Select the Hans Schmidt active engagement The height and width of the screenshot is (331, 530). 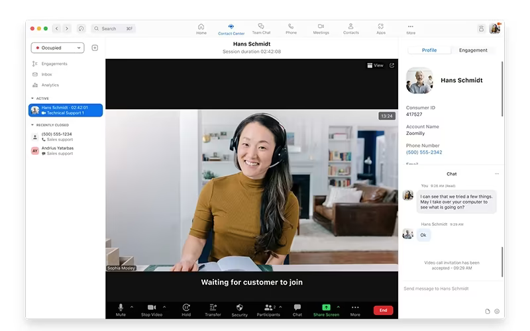point(66,110)
